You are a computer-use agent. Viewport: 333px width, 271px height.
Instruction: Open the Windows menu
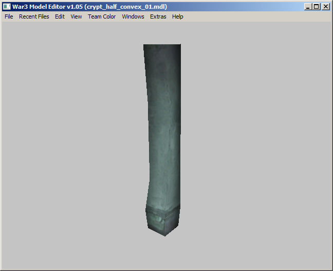(x=133, y=16)
